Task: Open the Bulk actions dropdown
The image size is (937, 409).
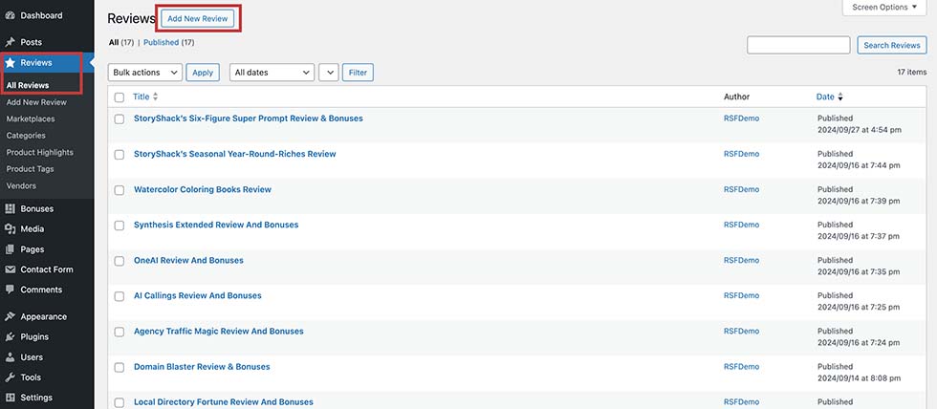Action: (145, 73)
